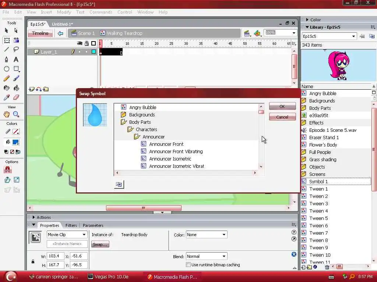
Task: Switch to the Parameters tab
Action: pos(93,225)
